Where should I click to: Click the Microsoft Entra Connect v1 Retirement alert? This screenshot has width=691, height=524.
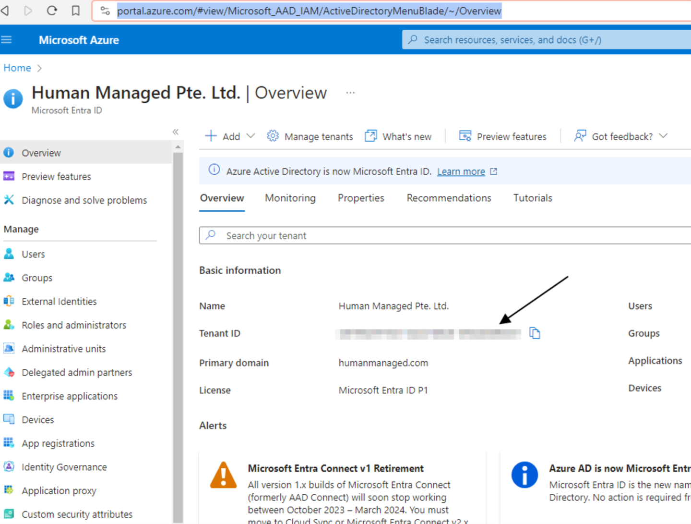343,487
